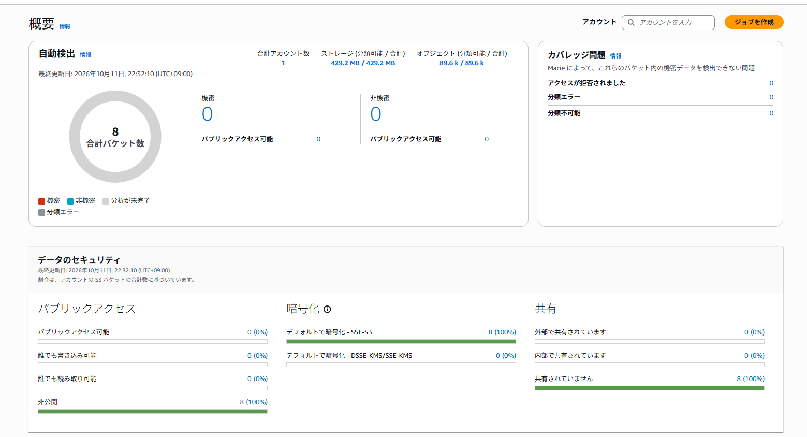Click the パブリックアクセス column heading
The width and height of the screenshot is (807, 437).
(86, 309)
